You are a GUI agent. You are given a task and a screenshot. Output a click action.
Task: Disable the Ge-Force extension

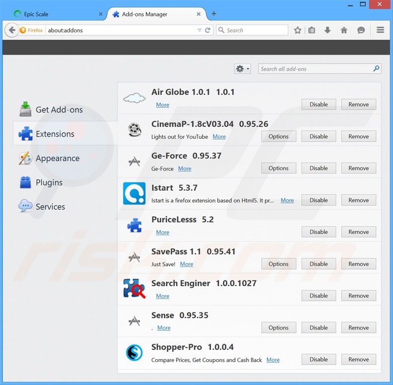pos(318,168)
